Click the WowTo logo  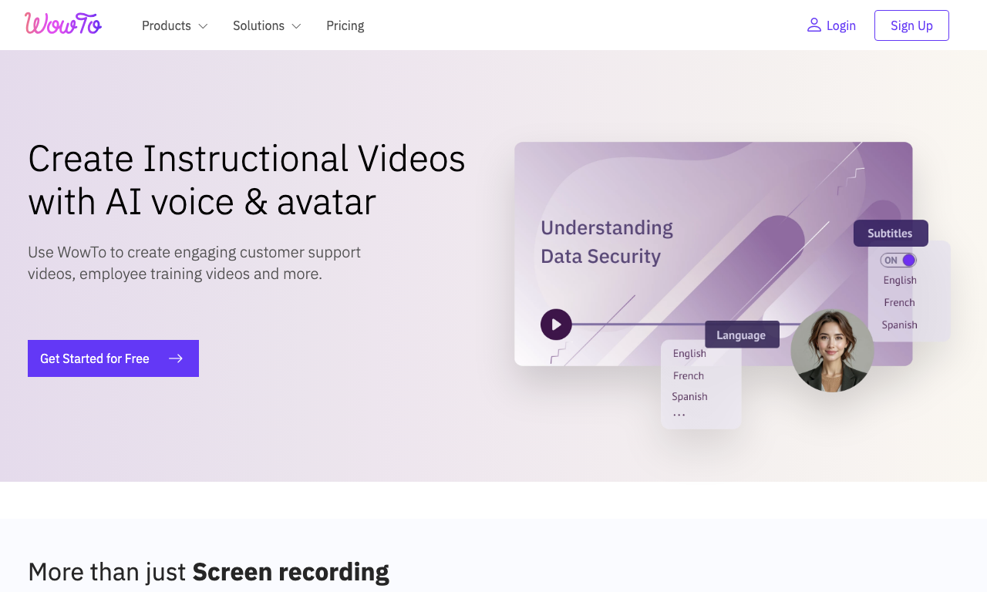click(63, 24)
